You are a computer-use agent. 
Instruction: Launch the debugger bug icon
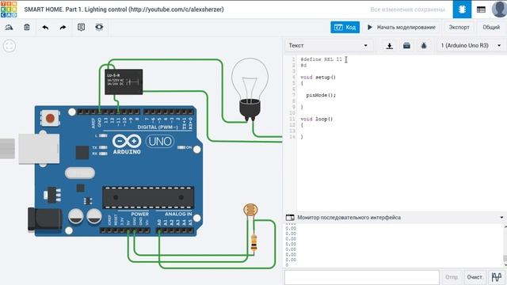click(x=424, y=46)
